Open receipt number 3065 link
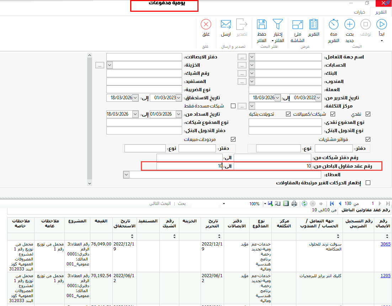Image resolution: width=392 pixels, height=306 pixels. pyautogui.click(x=385, y=244)
